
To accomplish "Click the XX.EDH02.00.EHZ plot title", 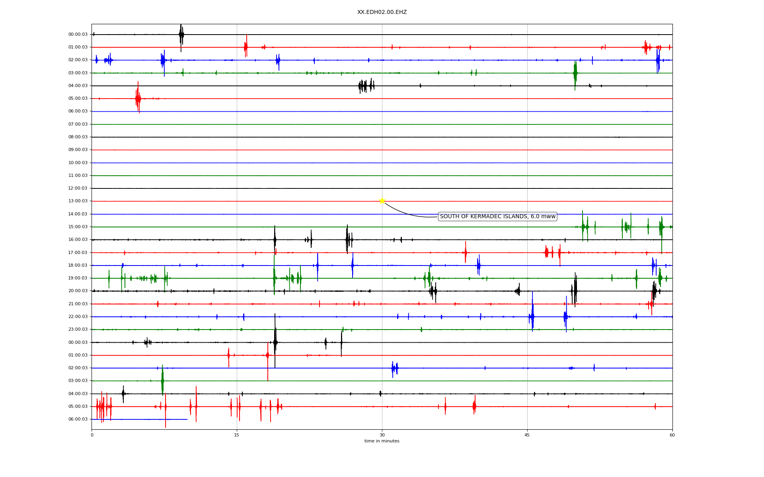I will (x=382, y=12).
